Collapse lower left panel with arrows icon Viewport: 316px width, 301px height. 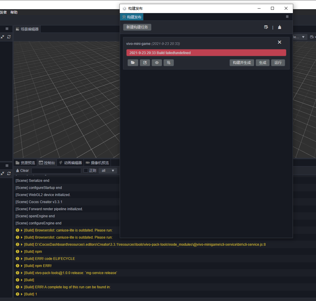tap(2, 173)
